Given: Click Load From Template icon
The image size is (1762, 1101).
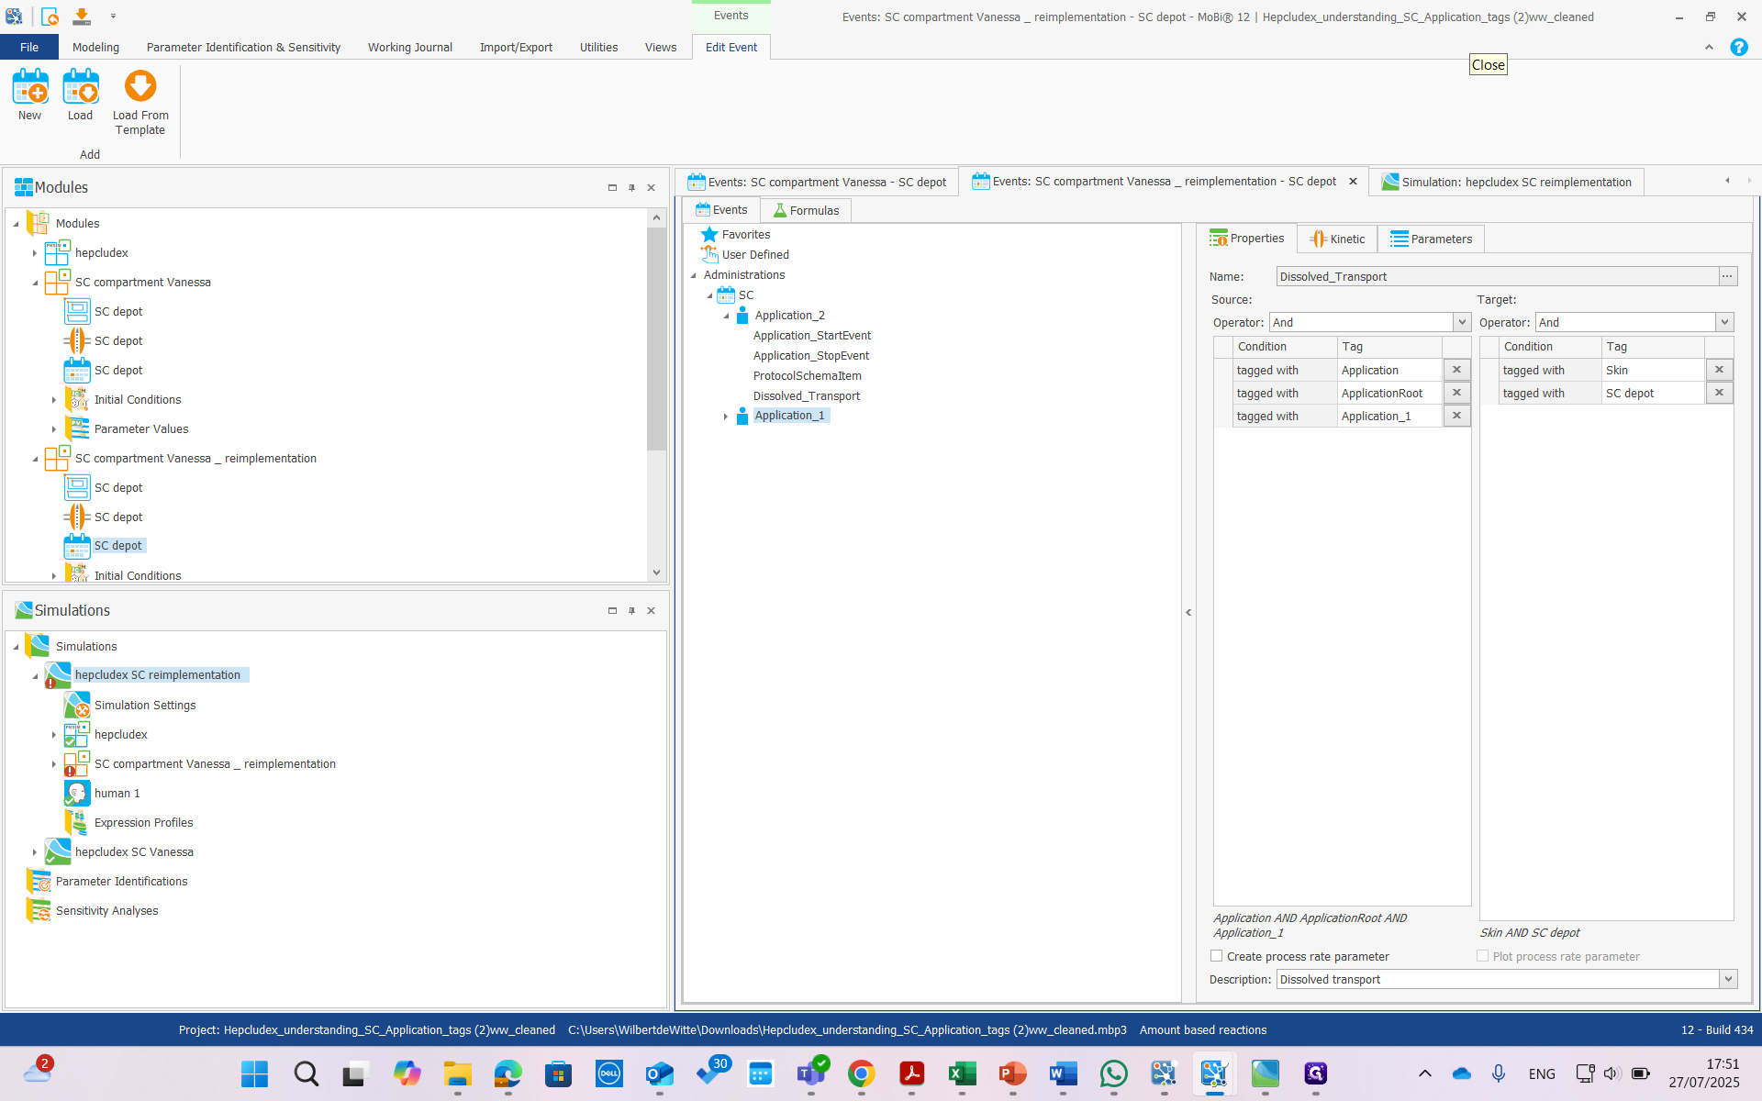Looking at the screenshot, I should coord(140,88).
